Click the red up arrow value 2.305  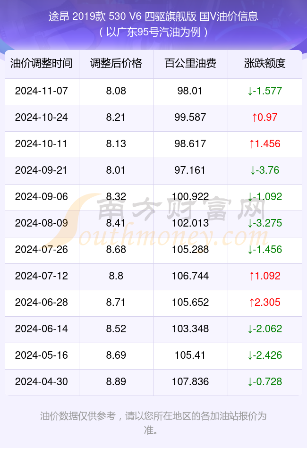(x=265, y=303)
